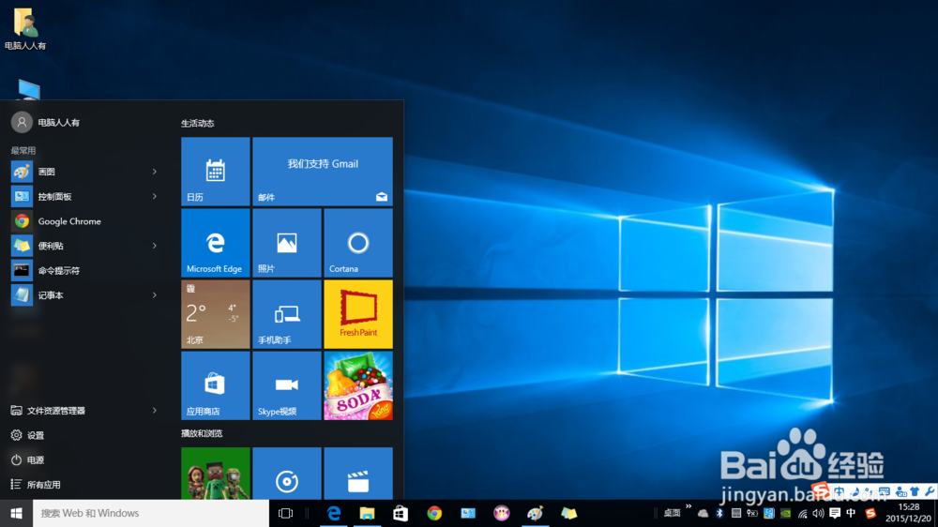Click the NVIDIA tray icon
Viewport: 938px width, 527px height.
tap(785, 513)
